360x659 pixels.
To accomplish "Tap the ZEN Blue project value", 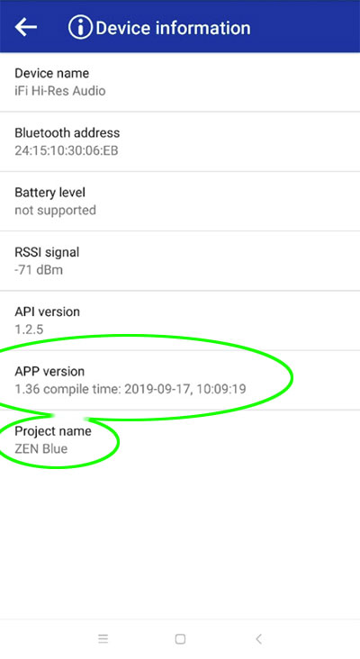I will coord(41,449).
